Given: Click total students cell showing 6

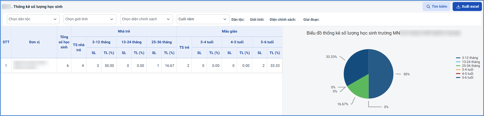Looking at the screenshot, I should [x=64, y=66].
